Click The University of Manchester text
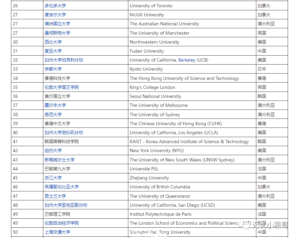Screen dimensions: 298x238 [x=159, y=33]
